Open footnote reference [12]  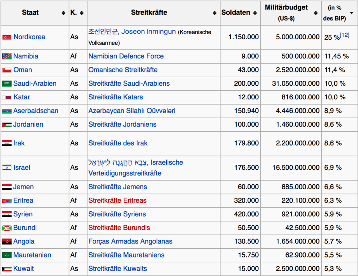tap(344, 35)
